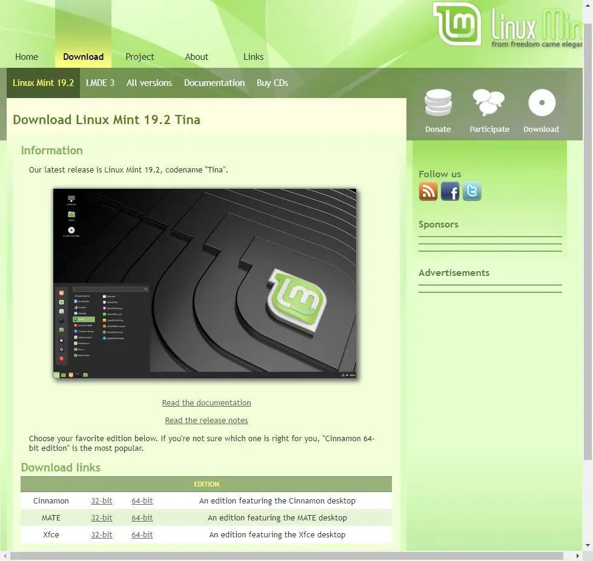Open the About menu item

pyautogui.click(x=197, y=57)
